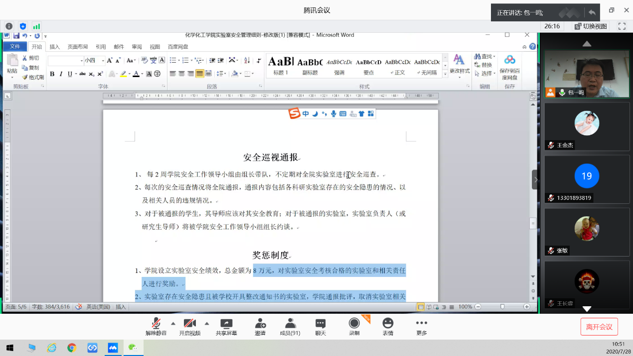Turn on camera (开启视频)

click(x=189, y=327)
